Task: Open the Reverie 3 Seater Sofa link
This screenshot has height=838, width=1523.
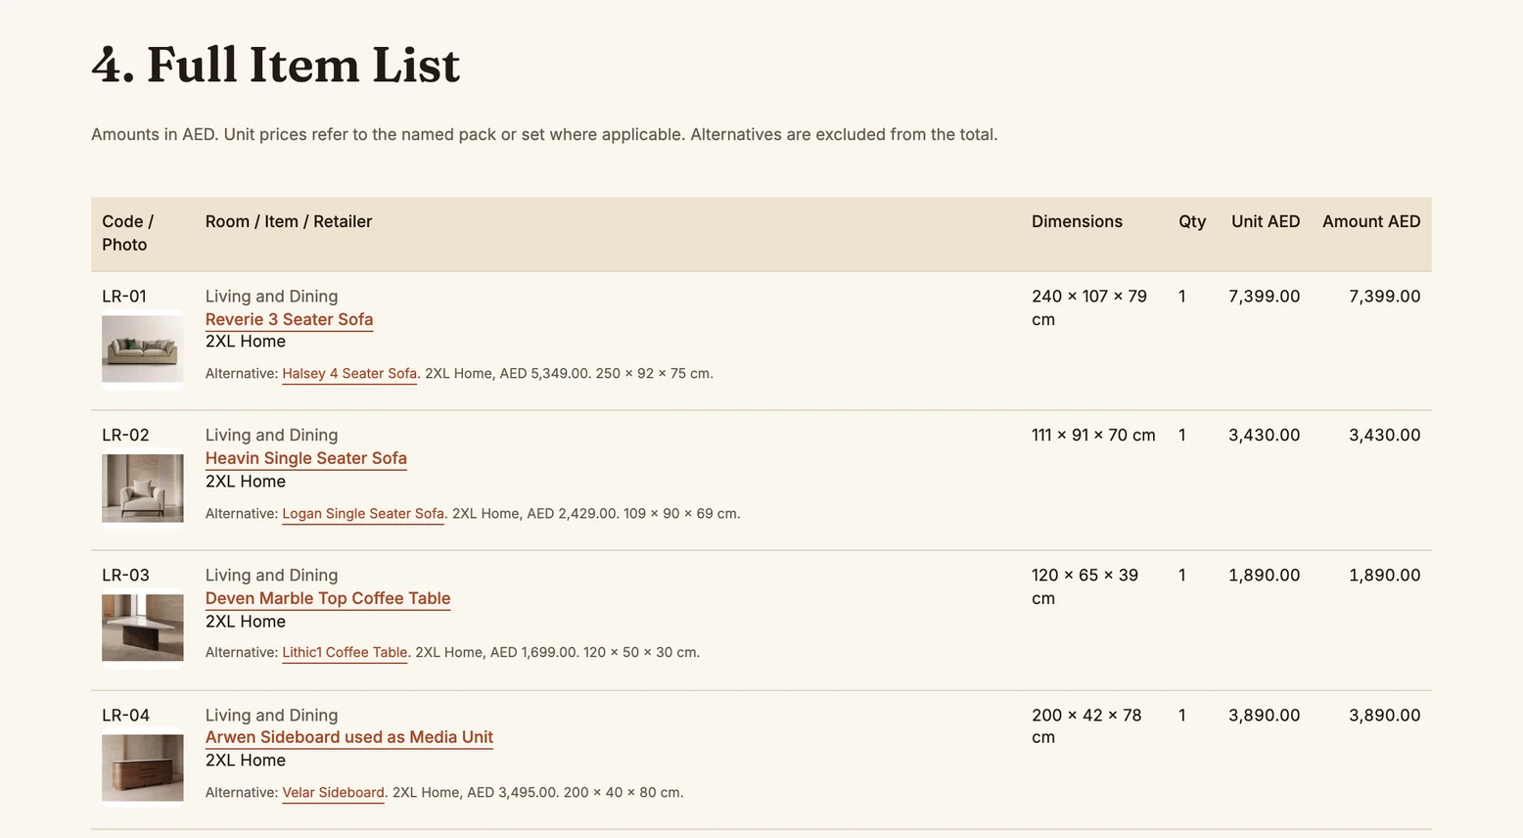Action: pos(289,319)
